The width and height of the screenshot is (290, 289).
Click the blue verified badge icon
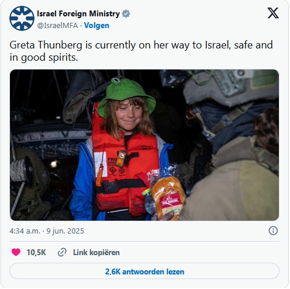pos(126,13)
